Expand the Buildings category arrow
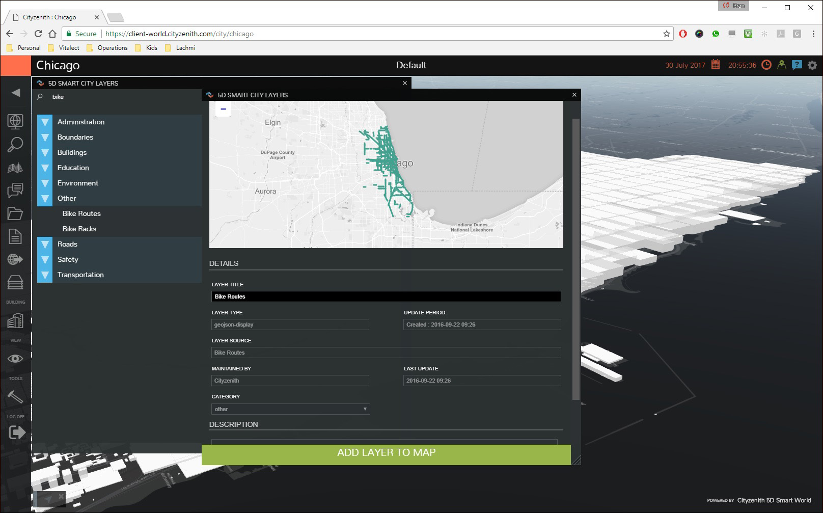This screenshot has width=823, height=513. coord(45,153)
